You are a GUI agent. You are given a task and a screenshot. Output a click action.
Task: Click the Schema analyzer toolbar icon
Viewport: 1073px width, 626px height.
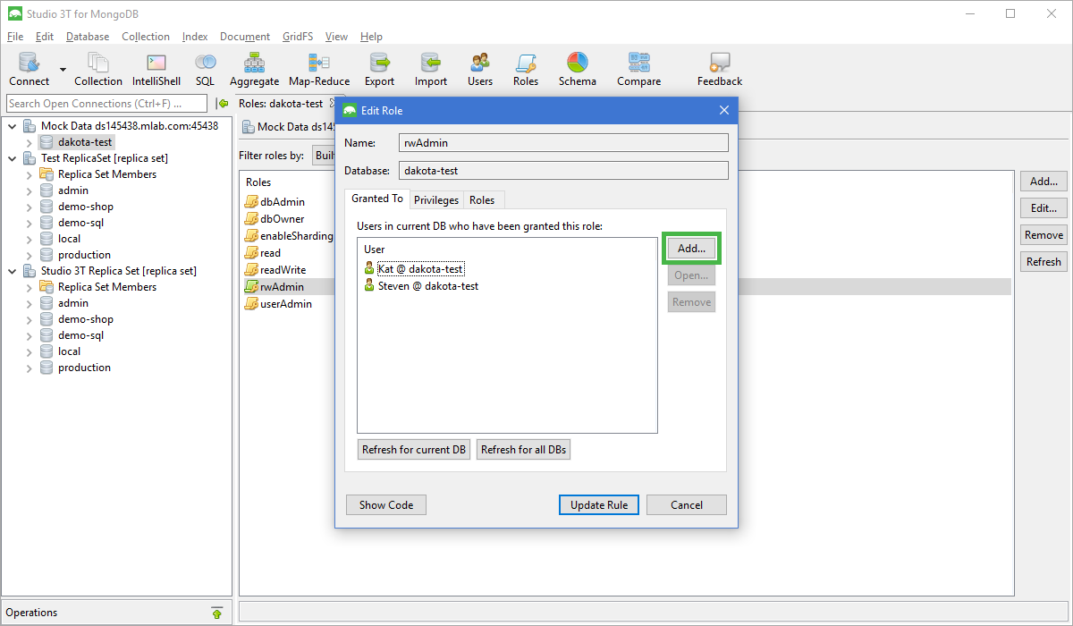577,63
